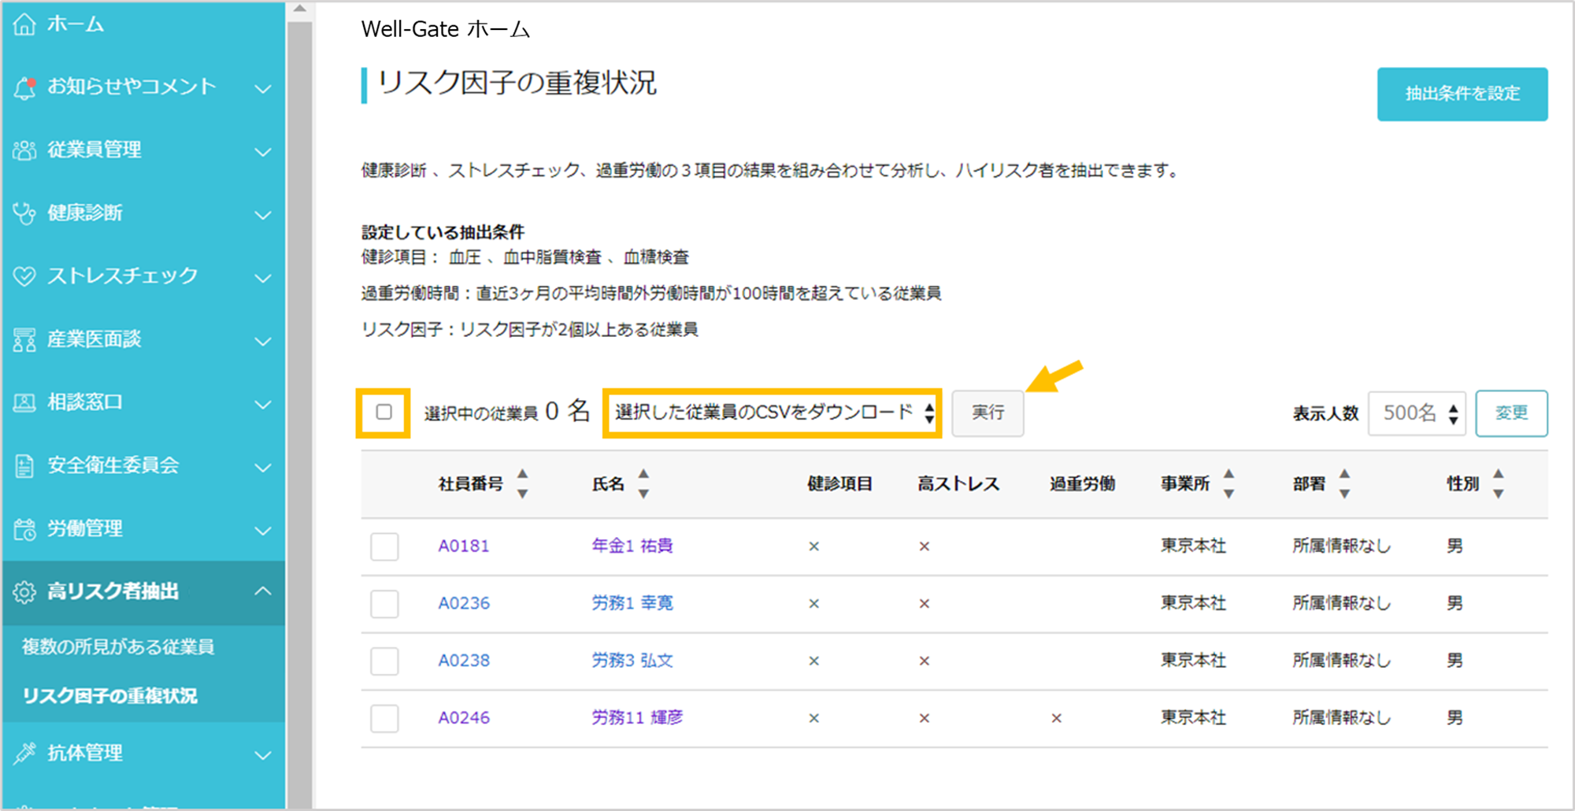Click the 安全衛生委員会 document icon
This screenshot has width=1575, height=811.
coord(24,466)
